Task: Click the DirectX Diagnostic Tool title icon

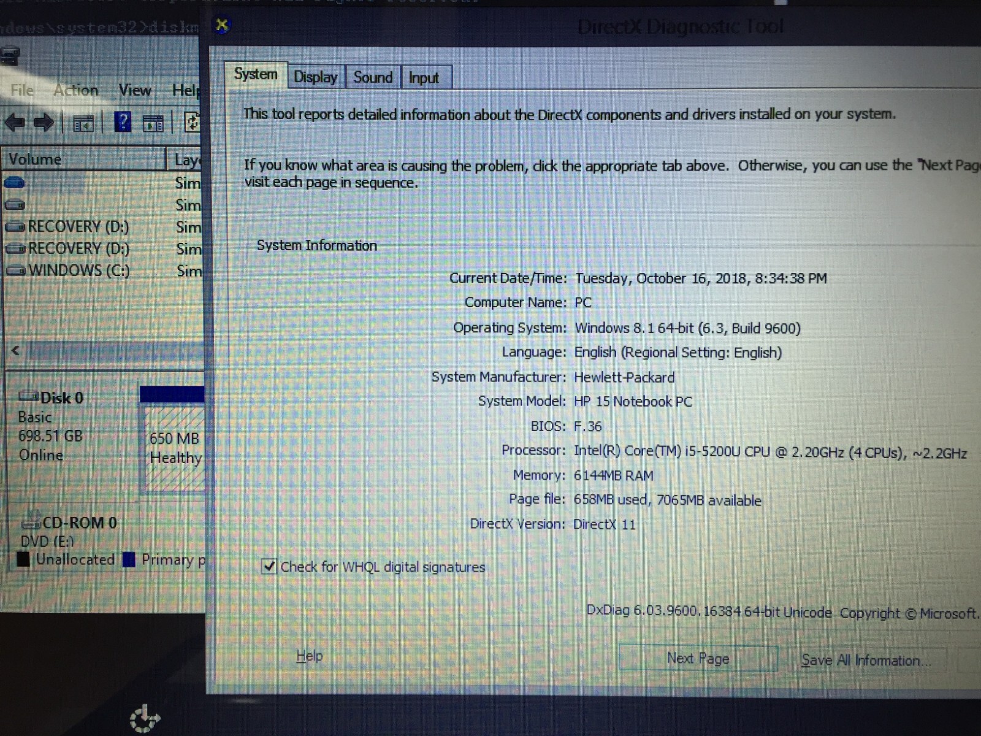Action: [x=222, y=25]
